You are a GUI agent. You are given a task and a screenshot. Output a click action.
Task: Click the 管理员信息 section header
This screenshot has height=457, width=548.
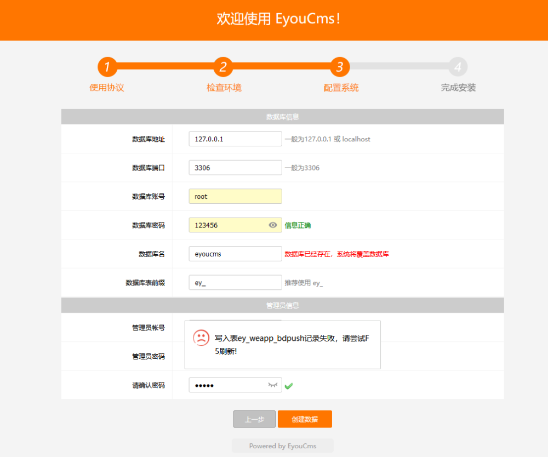[282, 305]
